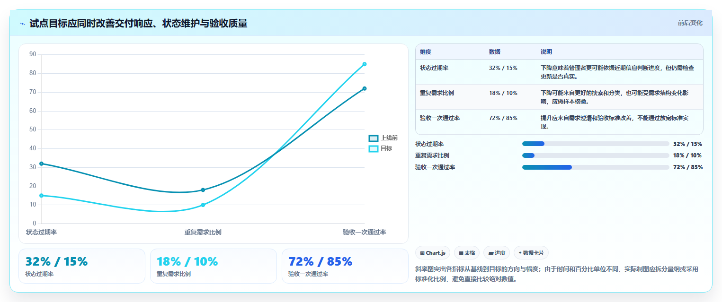Click the 目标 data point at 85
This screenshot has height=302, width=722.
pos(365,64)
